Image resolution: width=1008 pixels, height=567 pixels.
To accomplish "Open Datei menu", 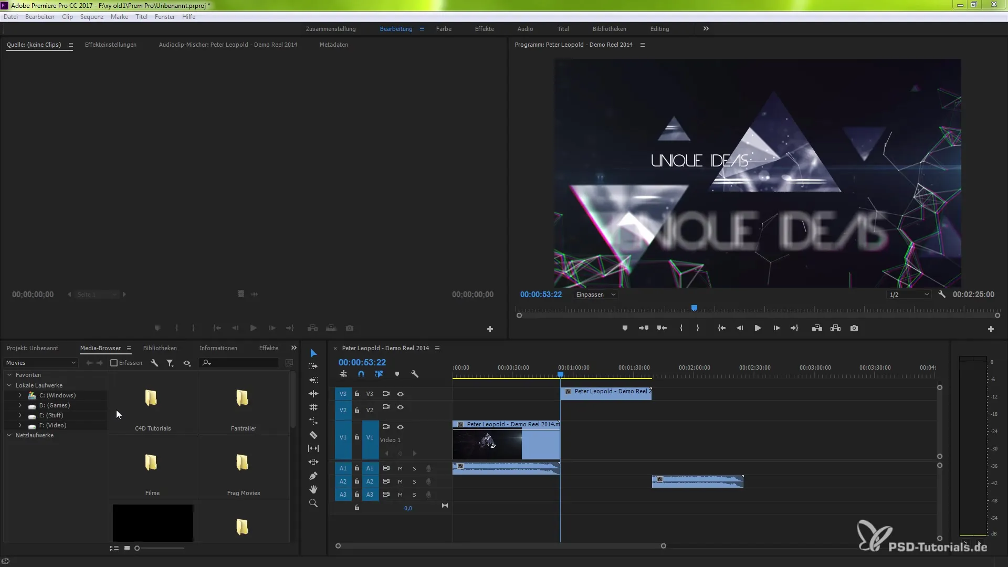I will point(10,17).
